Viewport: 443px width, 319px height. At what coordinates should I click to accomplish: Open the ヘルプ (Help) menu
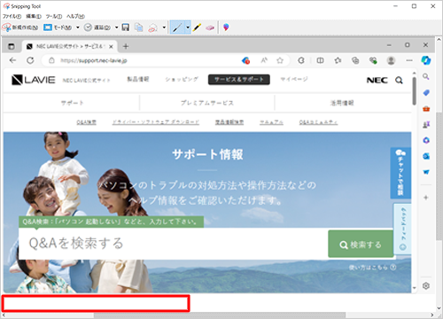(x=75, y=16)
